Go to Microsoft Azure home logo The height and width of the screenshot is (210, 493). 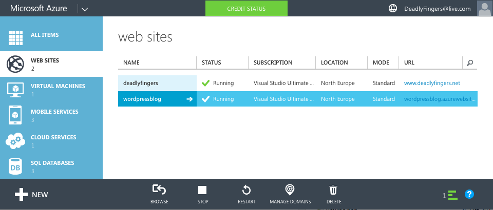coord(39,9)
